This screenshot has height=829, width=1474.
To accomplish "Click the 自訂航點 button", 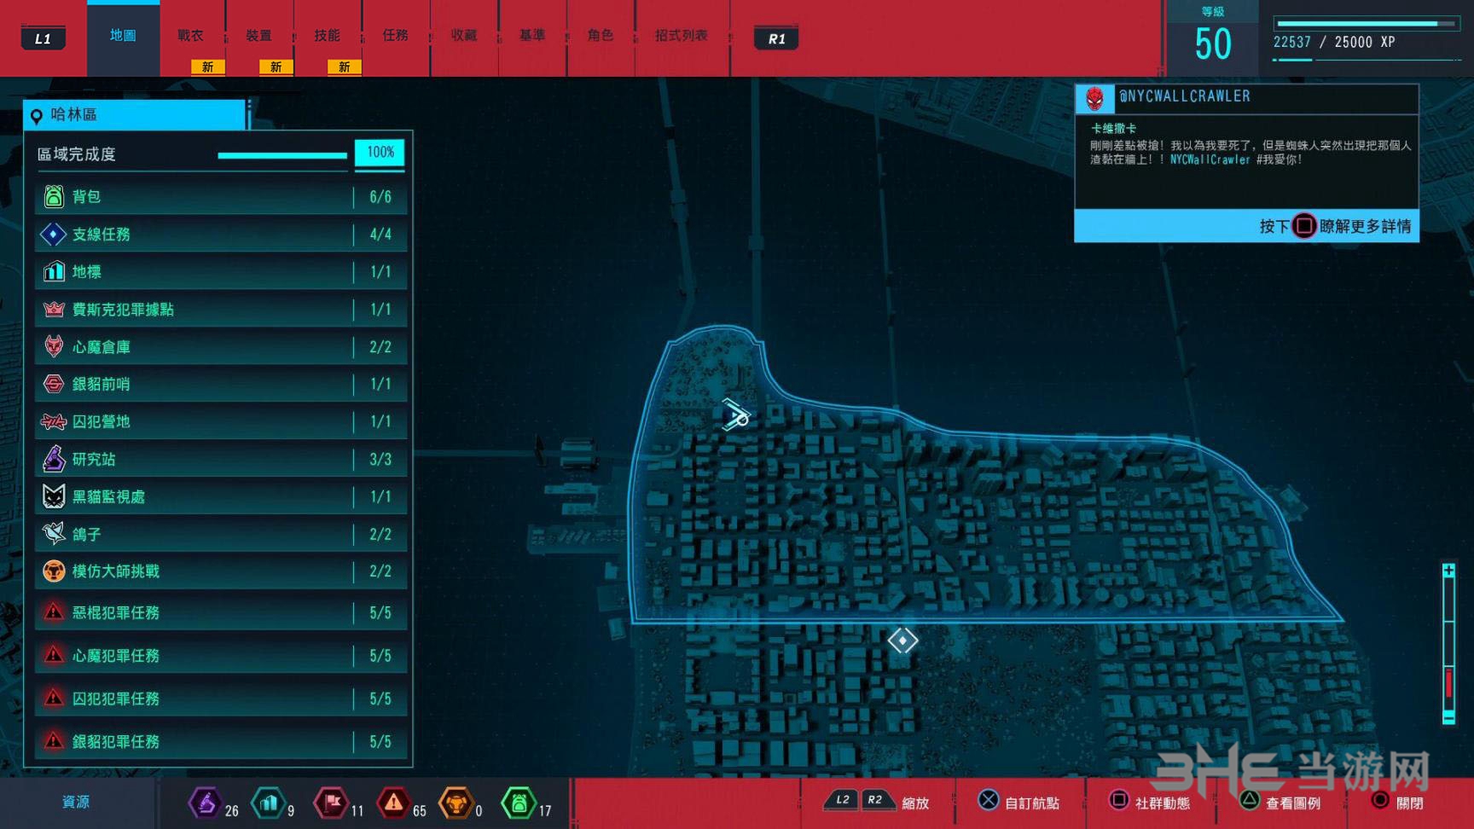I will click(x=1018, y=803).
